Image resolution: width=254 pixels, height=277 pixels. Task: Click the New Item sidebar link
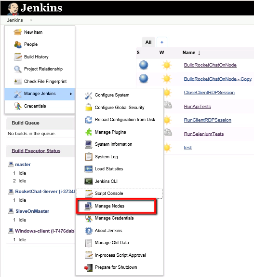33,32
